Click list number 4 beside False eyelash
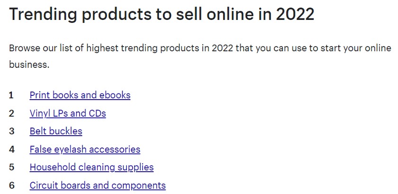Image resolution: width=398 pixels, height=194 pixels. tap(12, 149)
